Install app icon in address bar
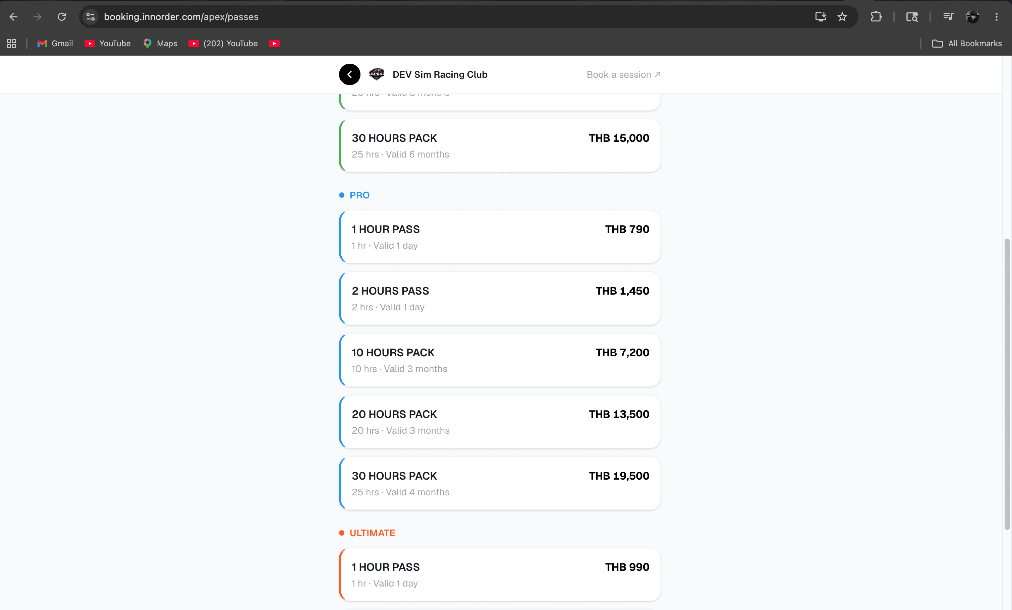Image resolution: width=1012 pixels, height=610 pixels. [x=821, y=17]
